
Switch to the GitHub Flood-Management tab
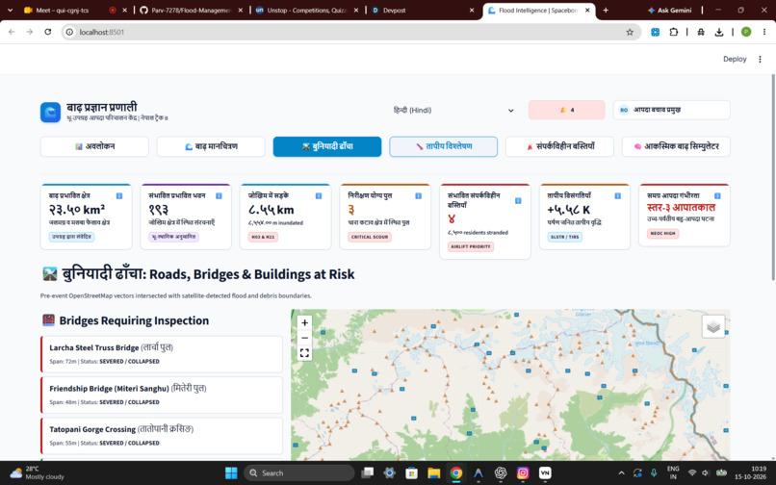click(191, 10)
